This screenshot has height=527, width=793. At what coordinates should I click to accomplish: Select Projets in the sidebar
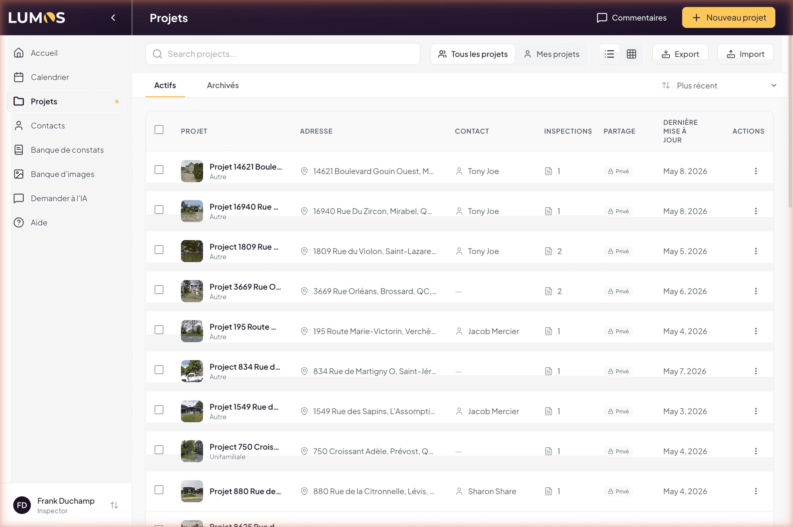(66, 101)
